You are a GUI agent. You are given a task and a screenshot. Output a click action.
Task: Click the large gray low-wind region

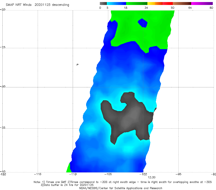(128, 117)
